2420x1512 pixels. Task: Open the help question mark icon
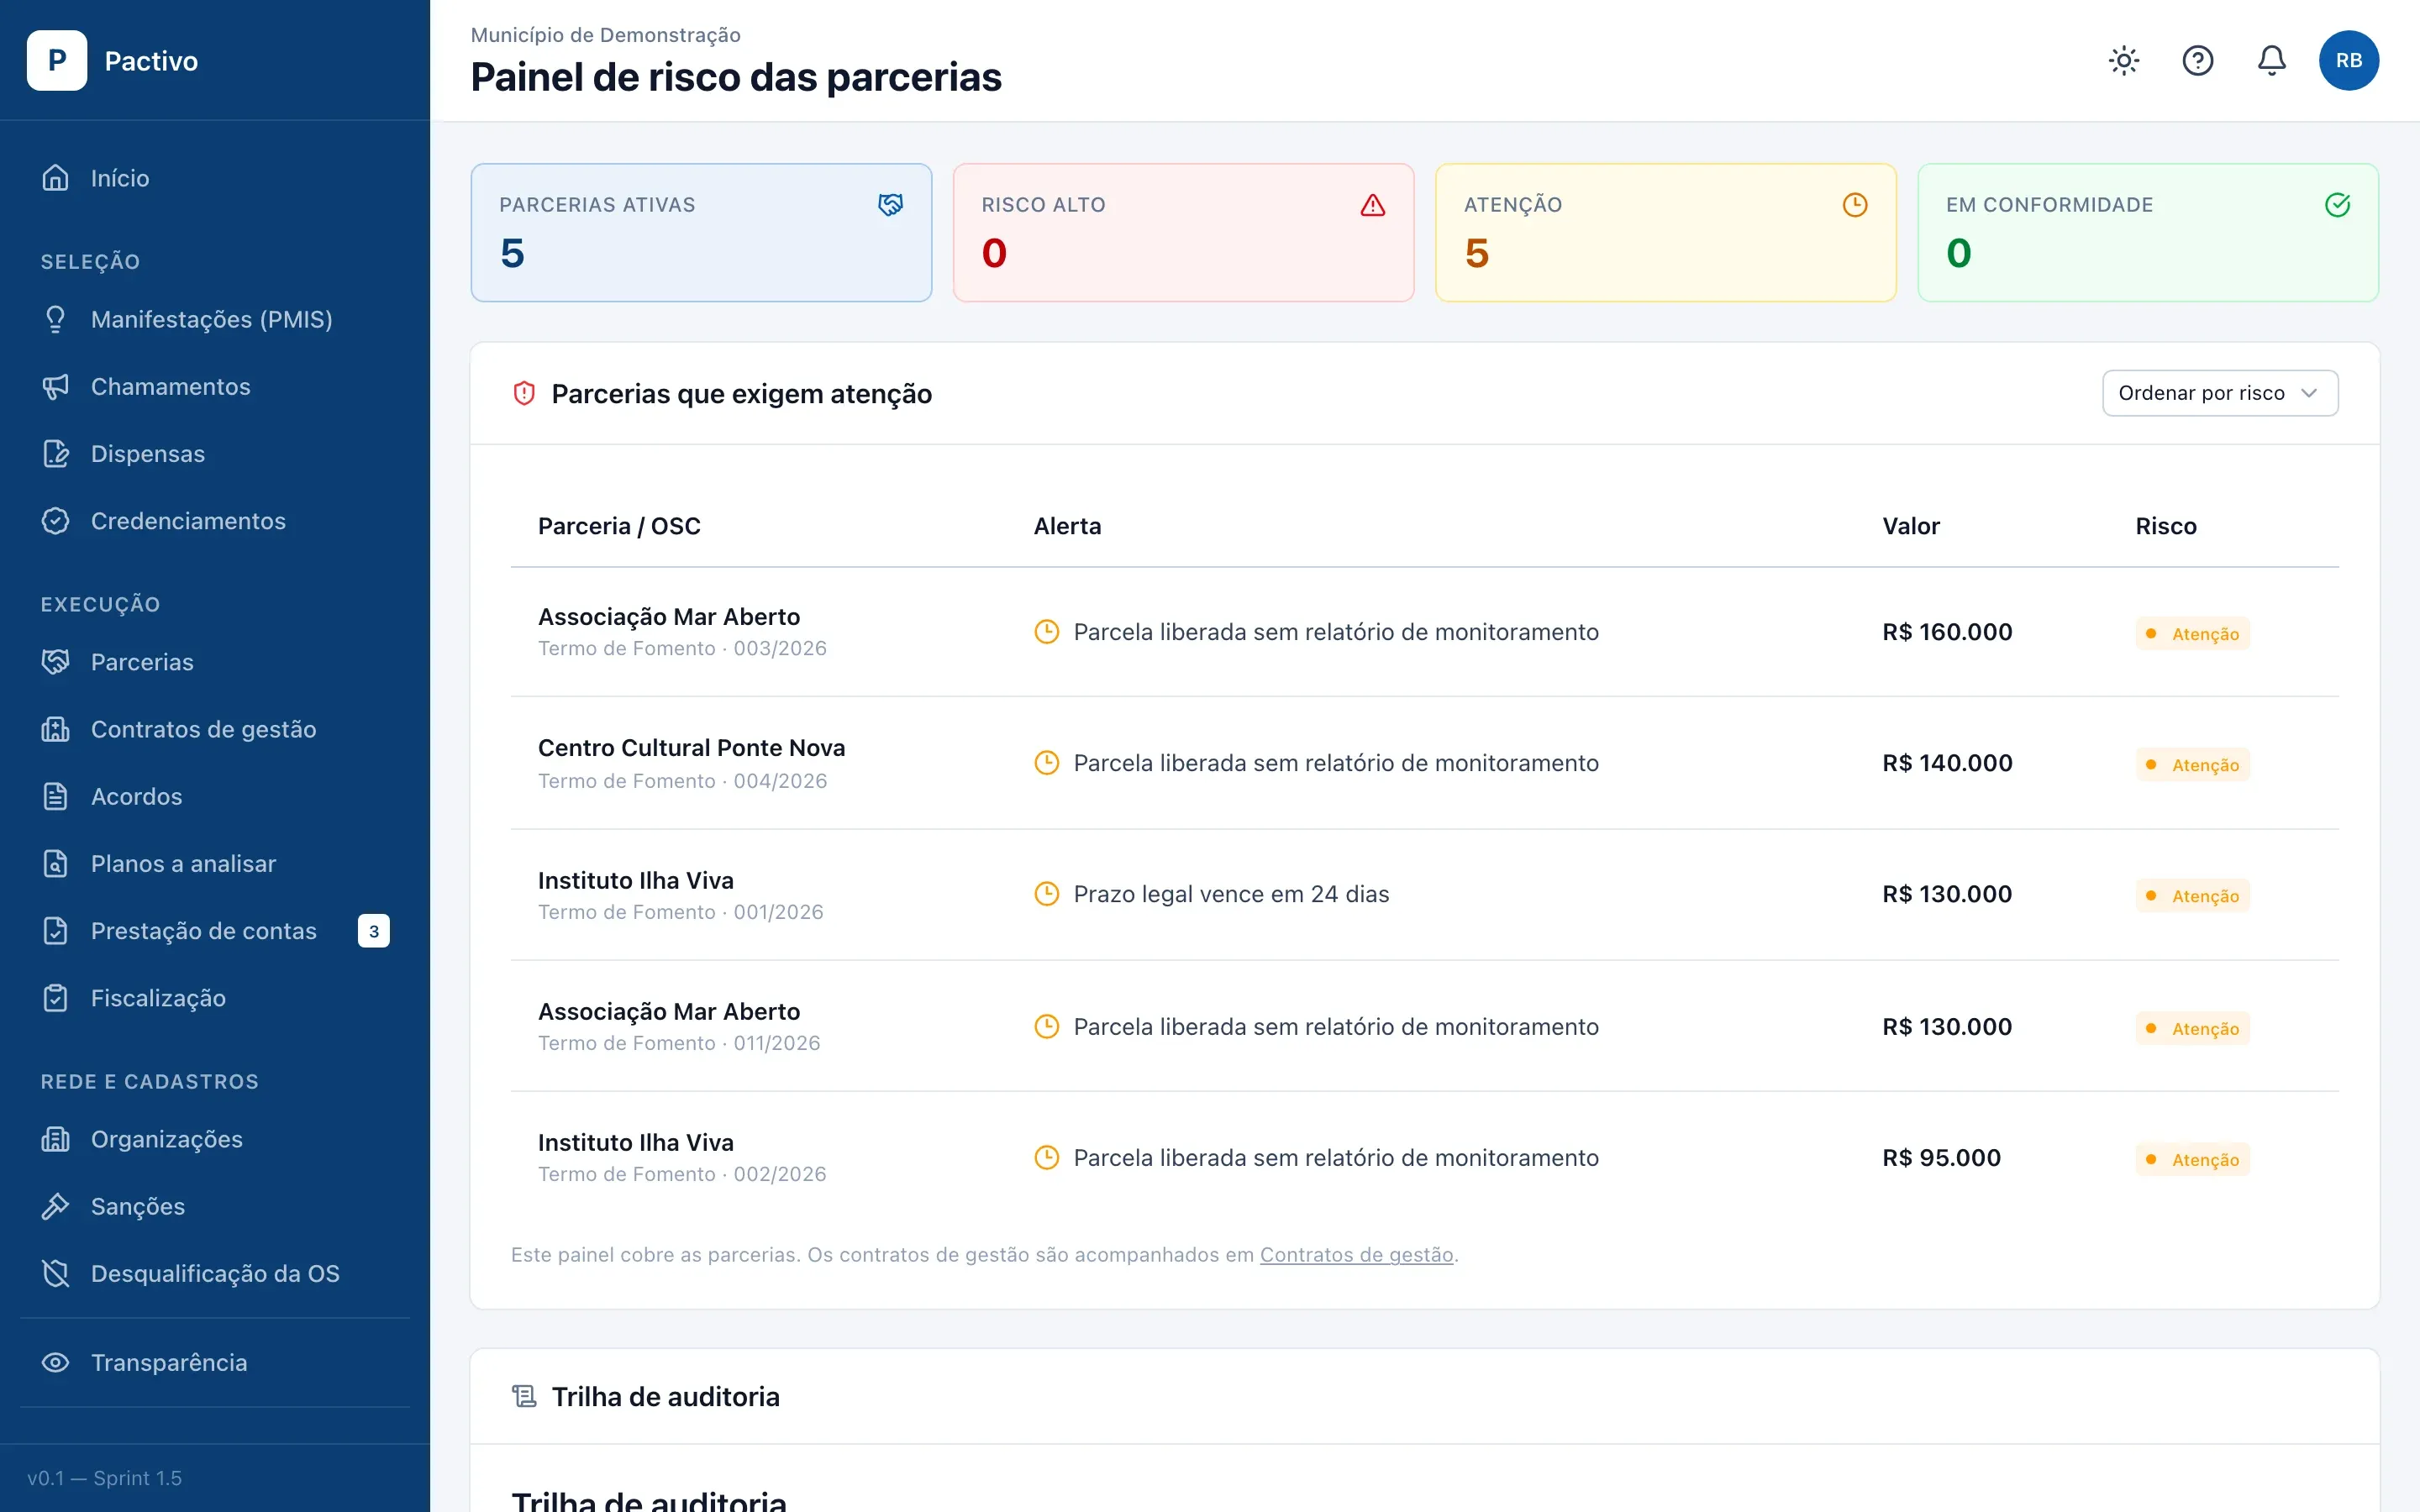pos(2197,61)
